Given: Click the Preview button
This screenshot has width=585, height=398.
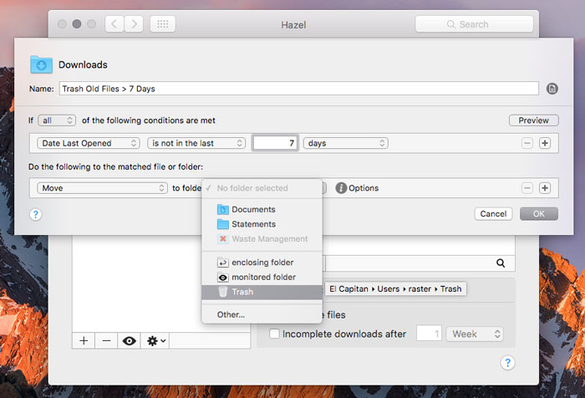Looking at the screenshot, I should [x=533, y=120].
